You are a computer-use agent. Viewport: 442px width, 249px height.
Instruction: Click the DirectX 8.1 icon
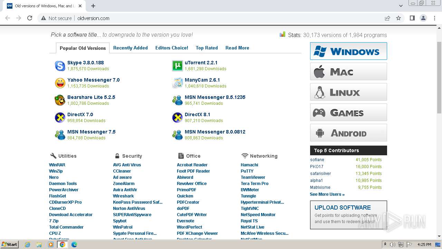coord(177,118)
